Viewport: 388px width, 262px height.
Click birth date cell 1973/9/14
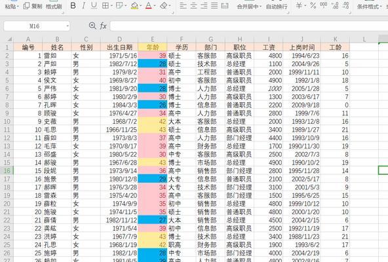coord(119,171)
